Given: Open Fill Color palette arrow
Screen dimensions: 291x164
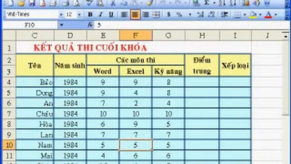Looking at the screenshot, I should point(261,15).
